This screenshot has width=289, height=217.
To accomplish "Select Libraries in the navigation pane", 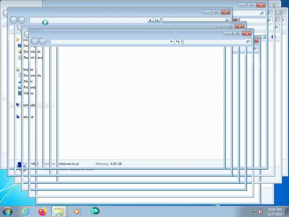I will (25, 70).
